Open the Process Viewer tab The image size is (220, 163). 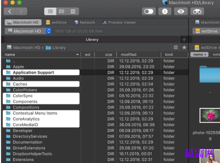119,23
